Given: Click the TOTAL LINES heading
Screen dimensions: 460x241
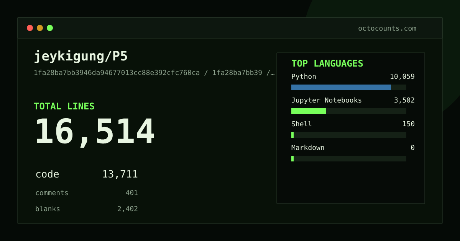Looking at the screenshot, I should 64,106.
